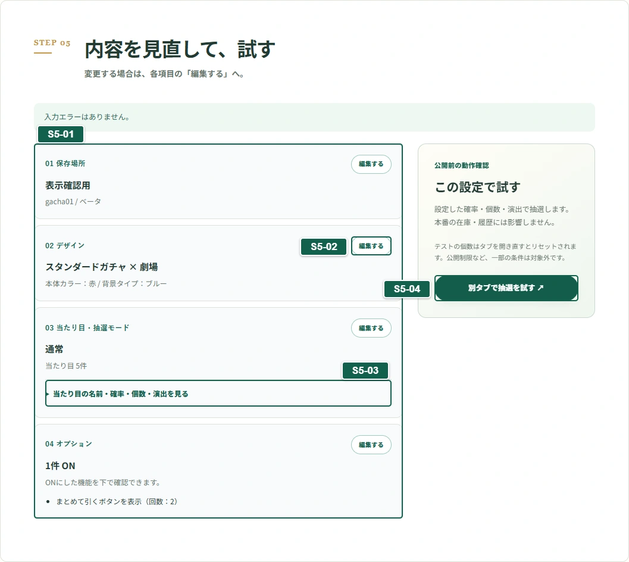This screenshot has height=562, width=629.
Task: Click the 04 オプション section label
Action: pyautogui.click(x=68, y=444)
